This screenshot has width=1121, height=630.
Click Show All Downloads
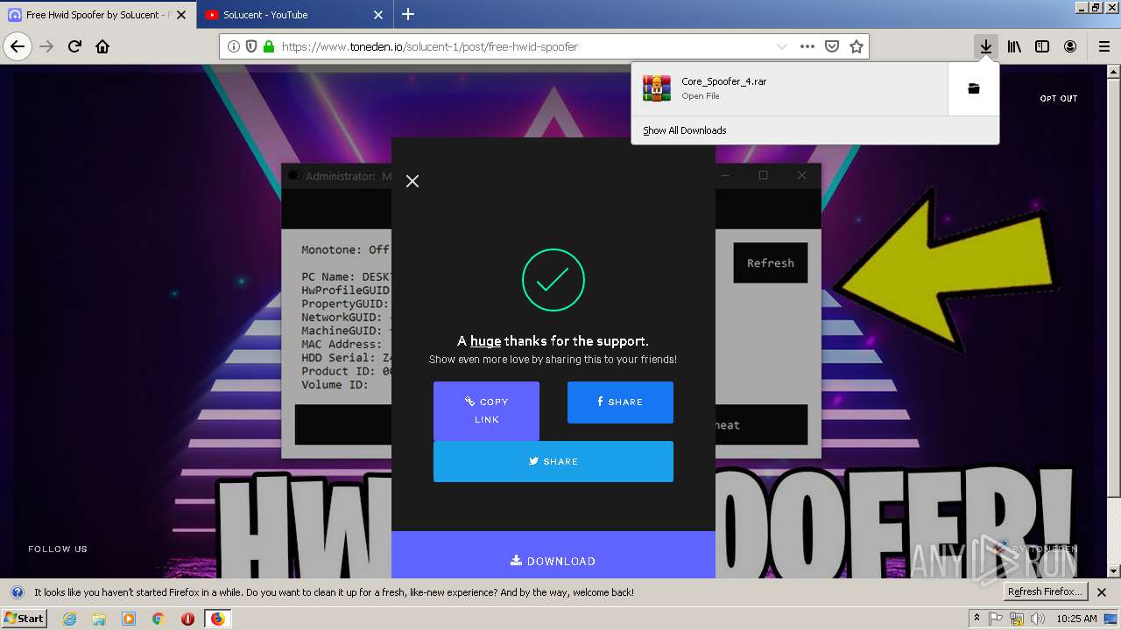685,130
